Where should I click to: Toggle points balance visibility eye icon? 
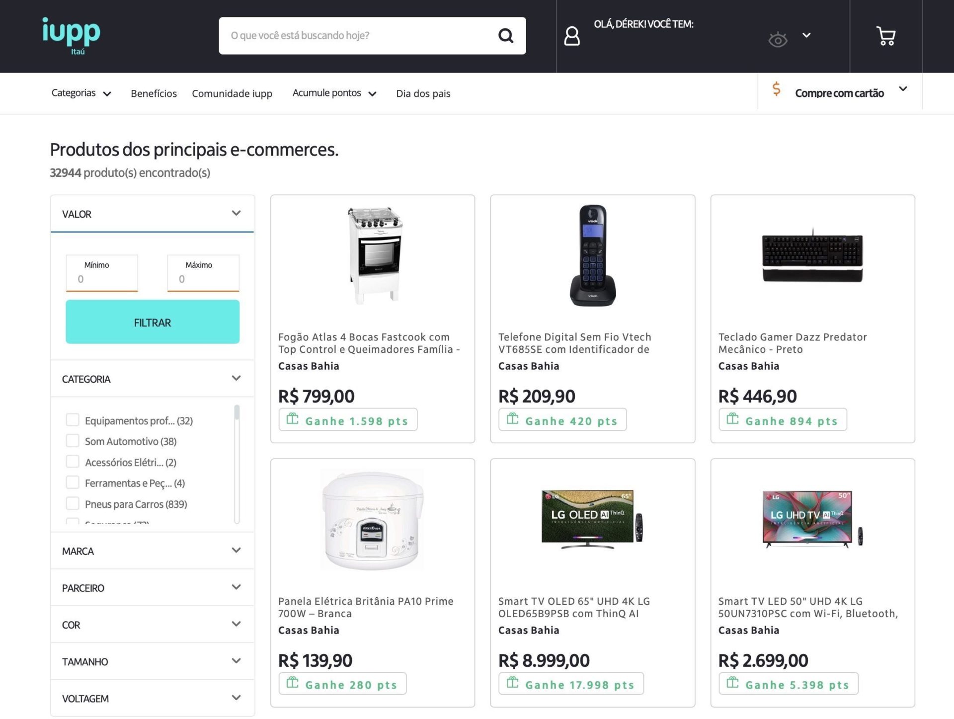pyautogui.click(x=778, y=39)
